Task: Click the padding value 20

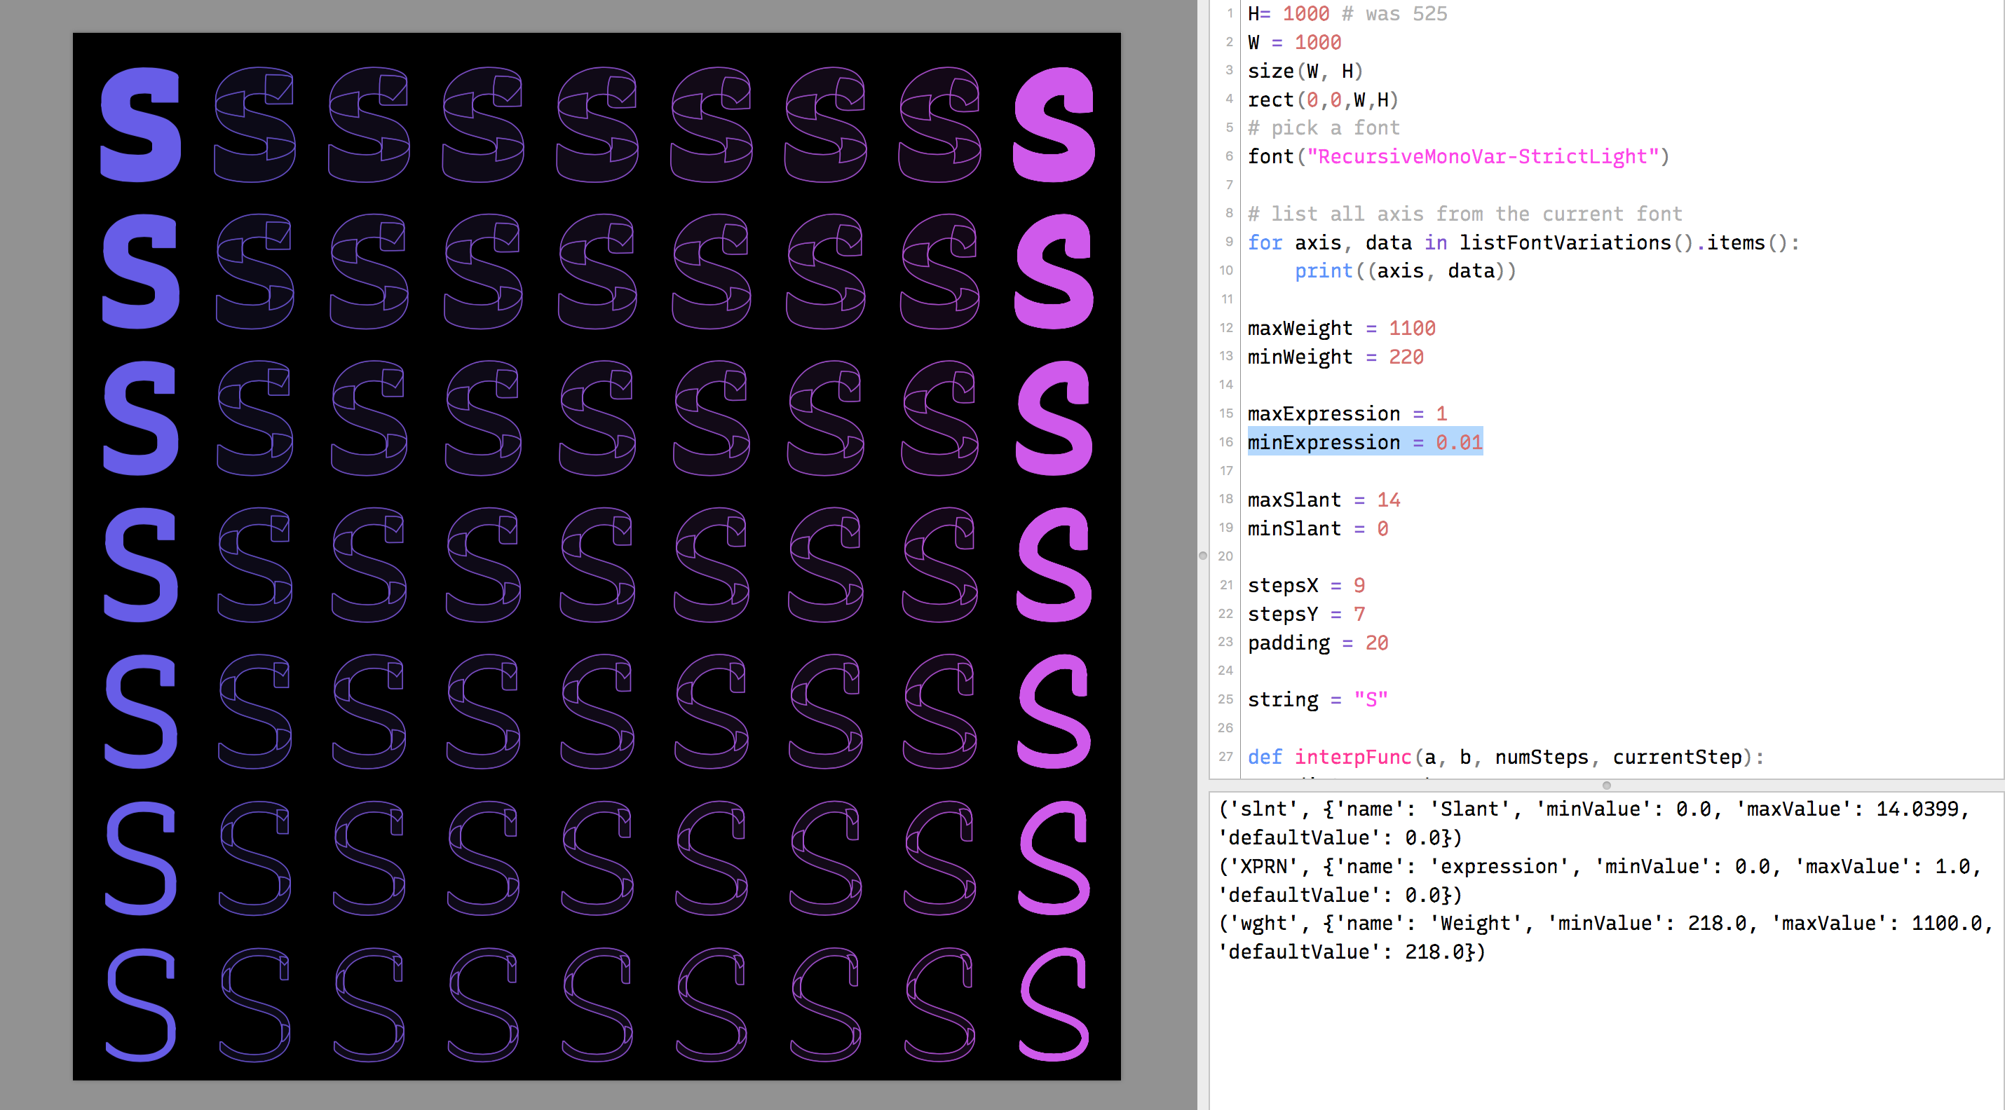Action: point(1376,643)
